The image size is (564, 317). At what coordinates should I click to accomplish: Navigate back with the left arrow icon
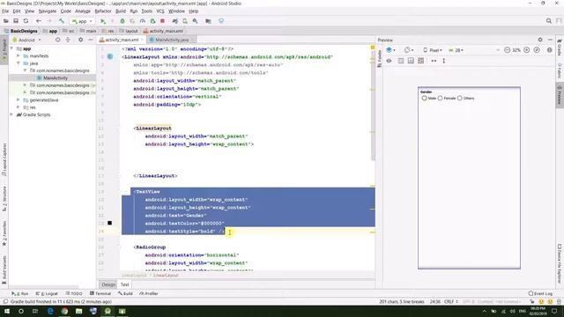pyautogui.click(x=39, y=21)
